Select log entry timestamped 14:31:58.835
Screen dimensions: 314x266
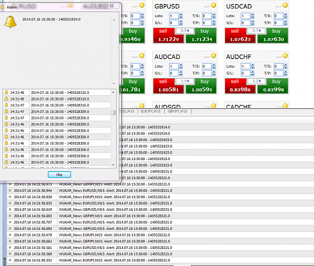160,203
